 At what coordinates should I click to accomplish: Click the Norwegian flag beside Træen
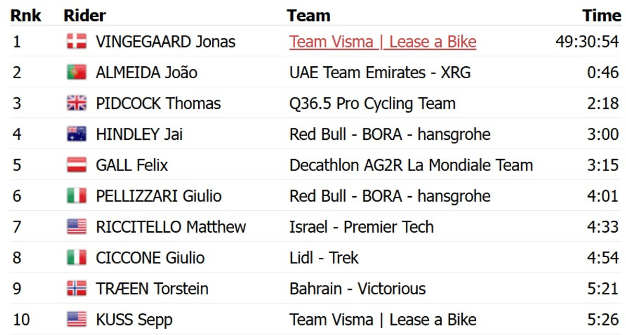(77, 289)
